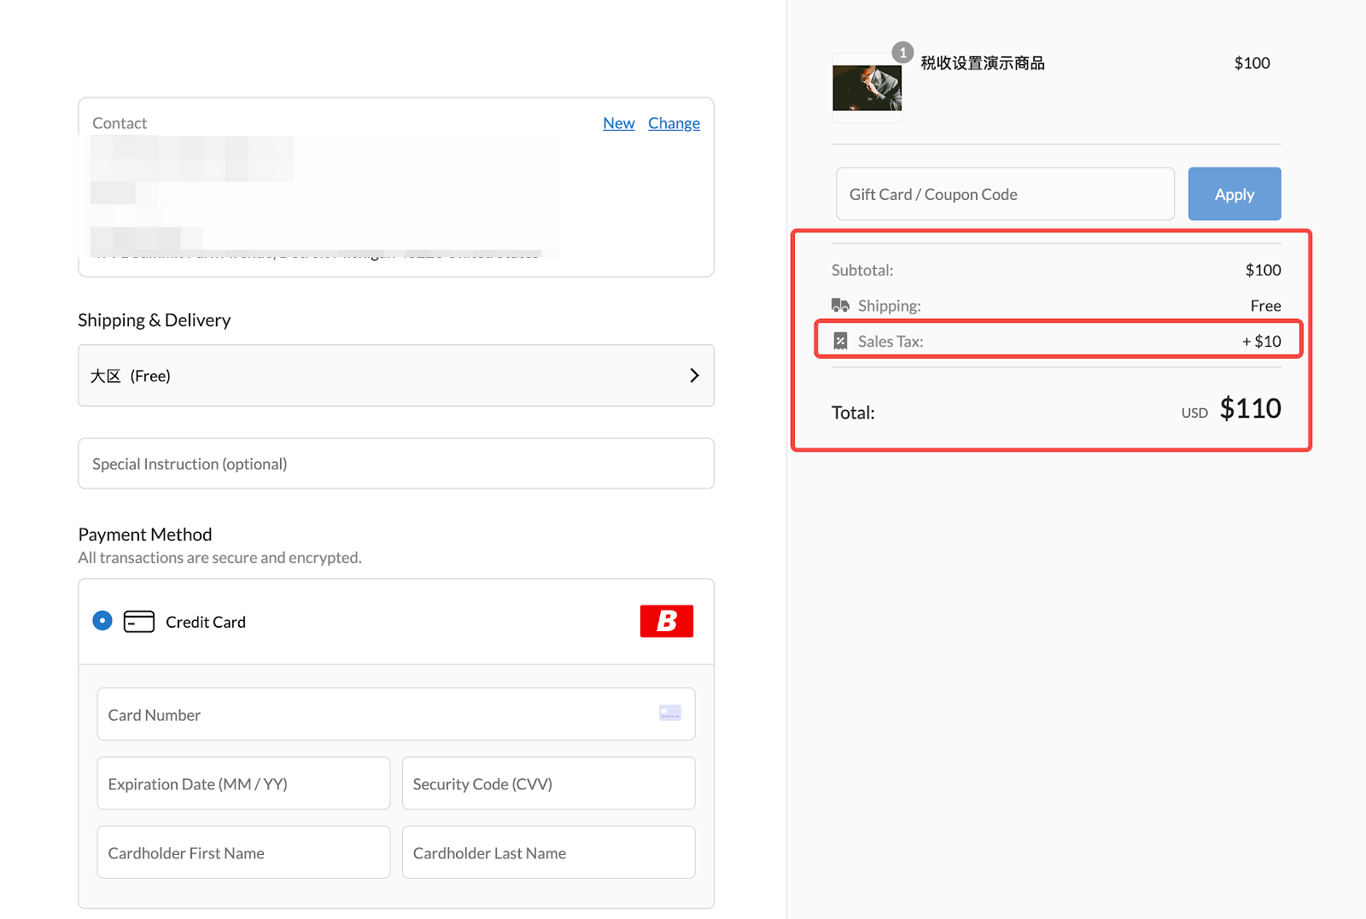This screenshot has height=919, width=1366.
Task: Click the card icon in Card Number field
Action: pyautogui.click(x=669, y=713)
